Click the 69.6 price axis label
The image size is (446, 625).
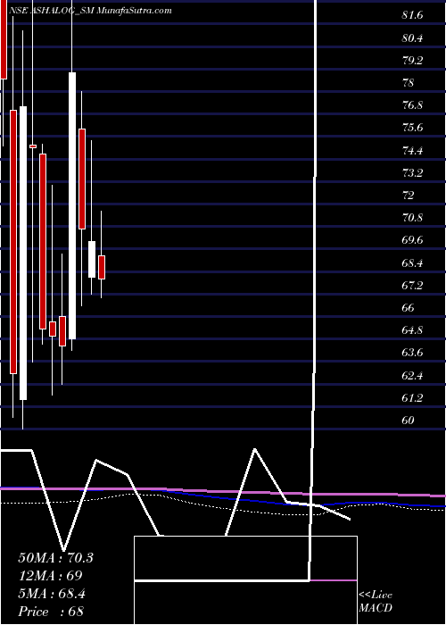[x=412, y=240]
